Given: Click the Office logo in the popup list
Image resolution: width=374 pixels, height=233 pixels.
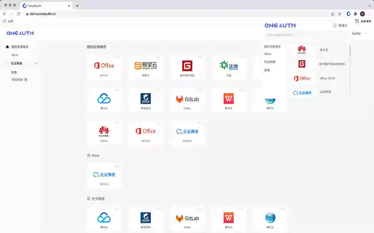Looking at the screenshot, I should click(x=302, y=78).
